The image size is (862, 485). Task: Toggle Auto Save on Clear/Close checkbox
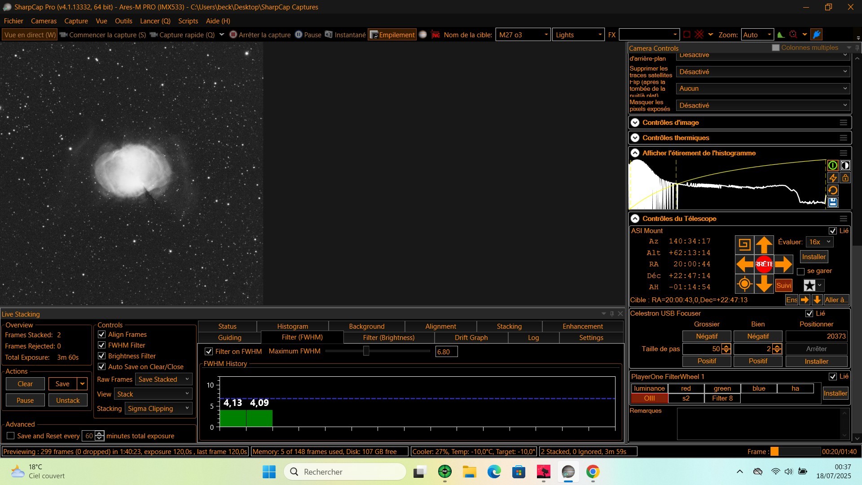point(101,367)
